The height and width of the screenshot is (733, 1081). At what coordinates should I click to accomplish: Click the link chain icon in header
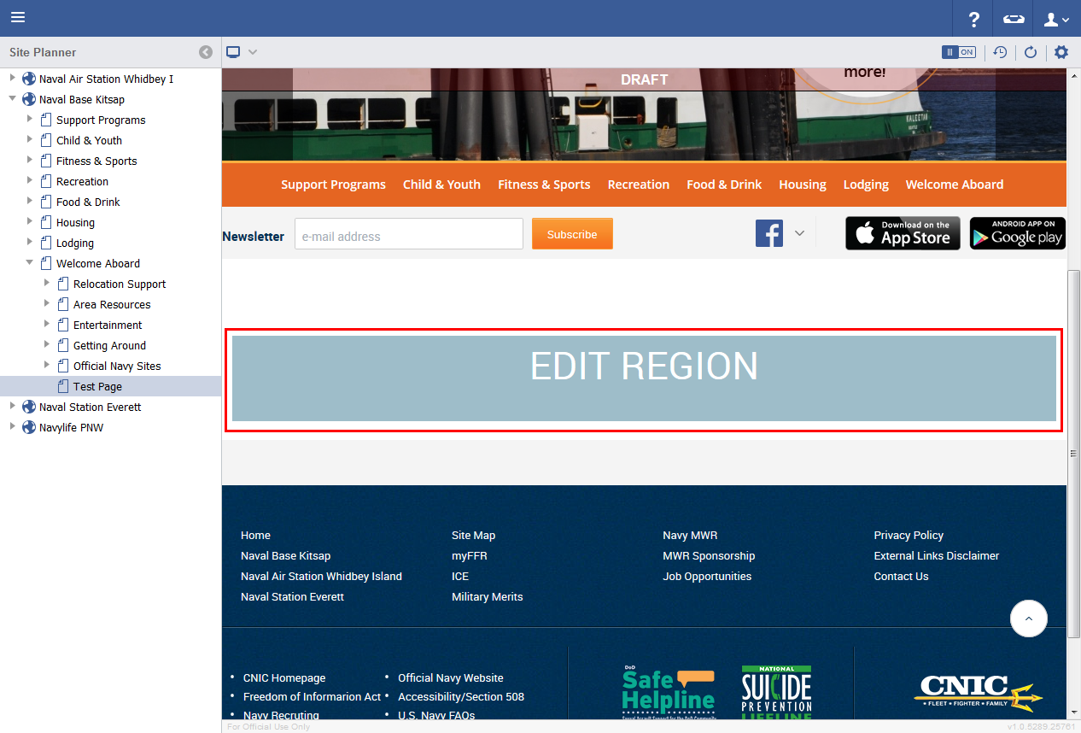coord(1013,19)
